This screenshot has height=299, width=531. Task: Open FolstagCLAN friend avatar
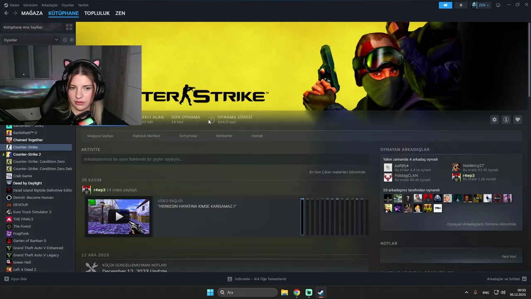[x=388, y=177]
